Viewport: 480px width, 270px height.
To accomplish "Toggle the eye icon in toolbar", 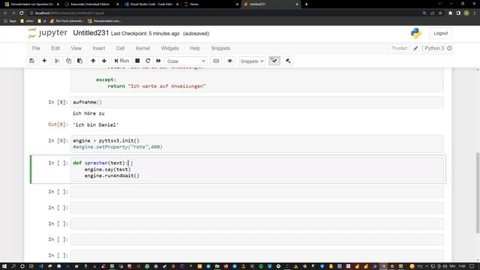I will [230, 61].
